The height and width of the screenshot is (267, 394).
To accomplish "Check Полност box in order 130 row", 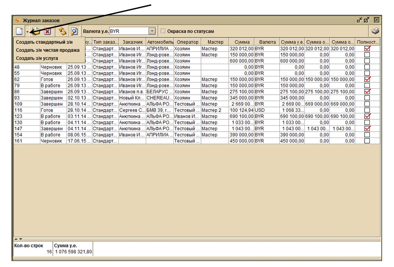I will (x=367, y=122).
